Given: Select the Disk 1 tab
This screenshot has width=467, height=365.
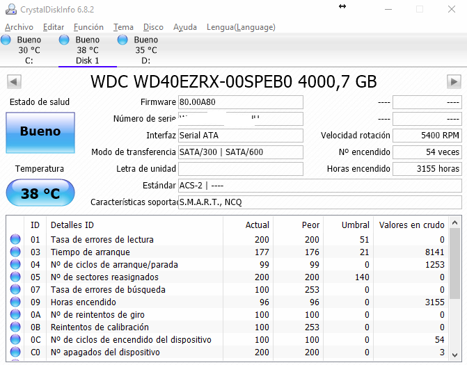Looking at the screenshot, I should [87, 50].
